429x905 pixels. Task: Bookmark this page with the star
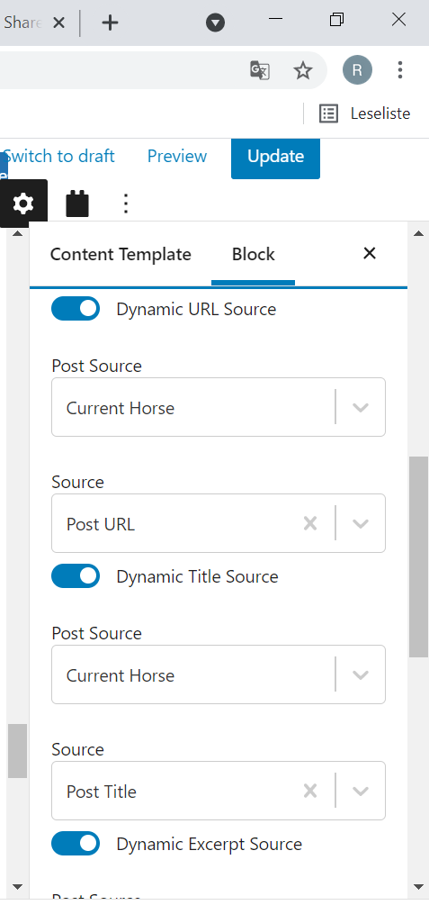[x=303, y=70]
